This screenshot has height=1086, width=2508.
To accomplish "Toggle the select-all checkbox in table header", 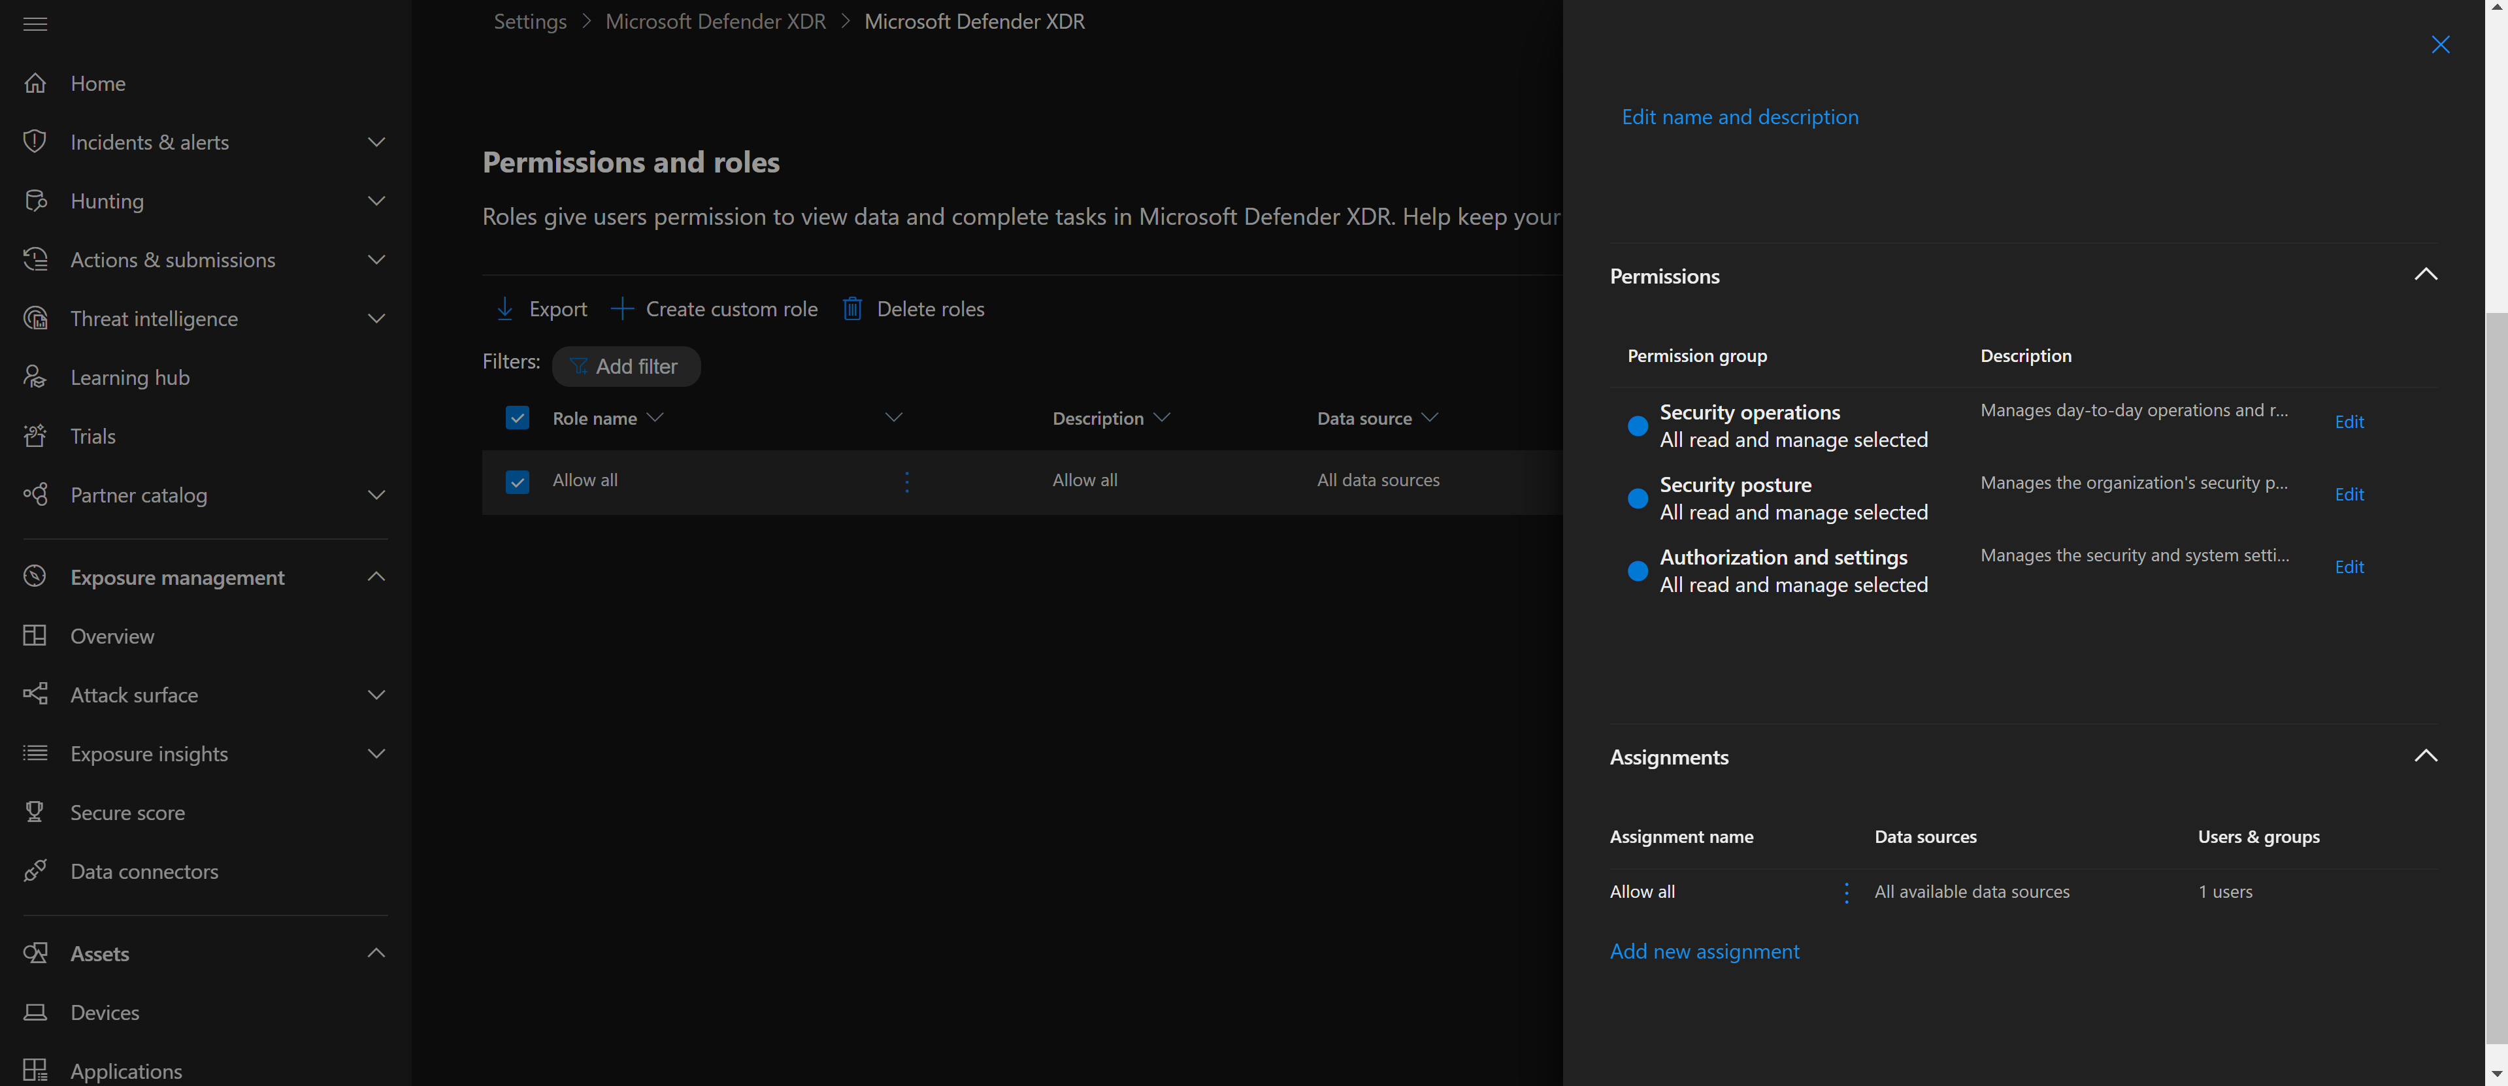I will (517, 418).
